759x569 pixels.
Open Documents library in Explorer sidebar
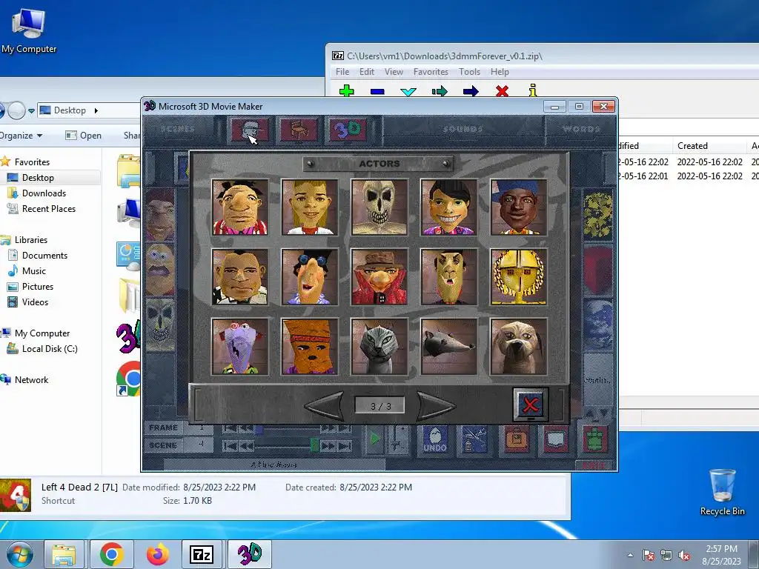(44, 255)
